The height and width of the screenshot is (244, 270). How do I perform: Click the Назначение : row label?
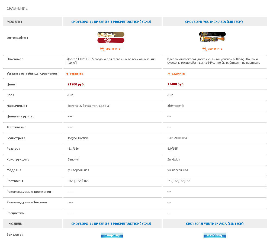pyautogui.click(x=17, y=106)
